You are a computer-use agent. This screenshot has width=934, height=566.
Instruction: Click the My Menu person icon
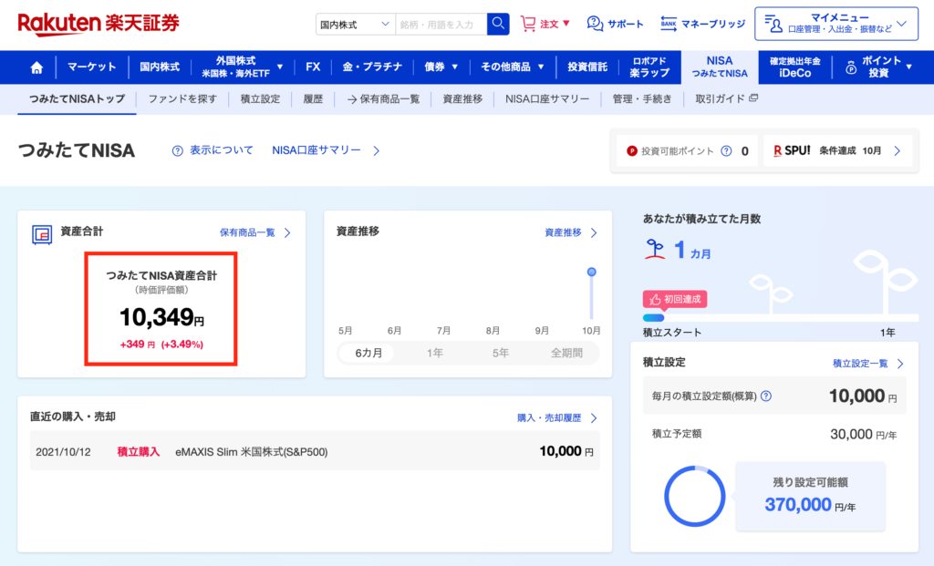coord(773,24)
